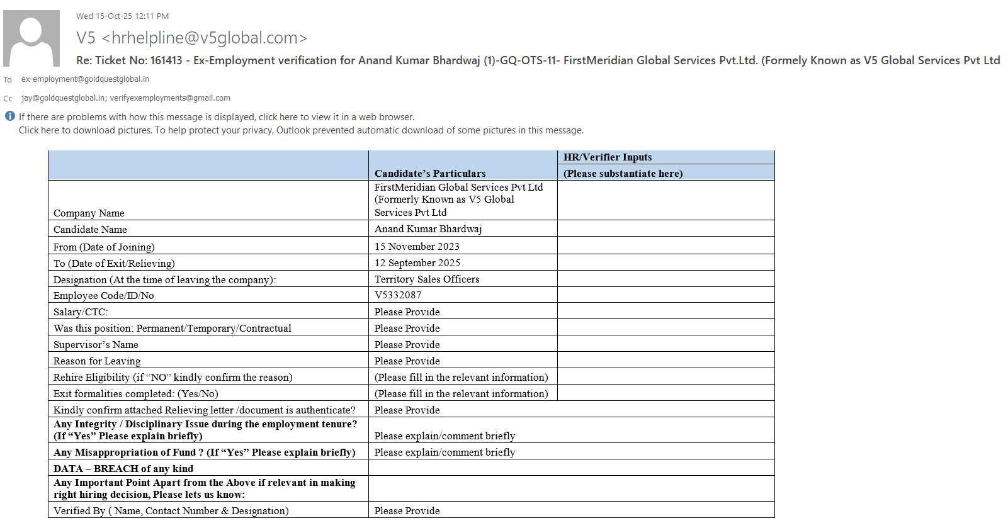Image resolution: width=1008 pixels, height=523 pixels.
Task: Click 'Was this position: Permanent/Temporary/Contractual' label
Action: (x=173, y=329)
